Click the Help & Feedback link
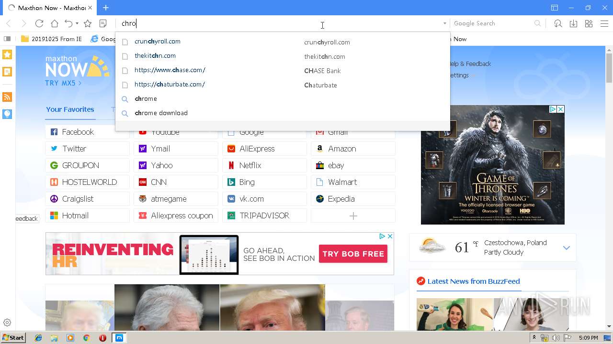This screenshot has height=344, width=613. [x=470, y=64]
